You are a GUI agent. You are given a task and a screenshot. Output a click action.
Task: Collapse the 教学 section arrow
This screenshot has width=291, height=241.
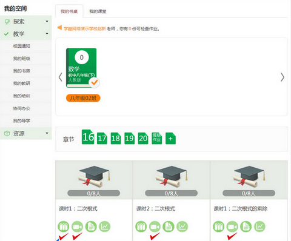pos(47,33)
